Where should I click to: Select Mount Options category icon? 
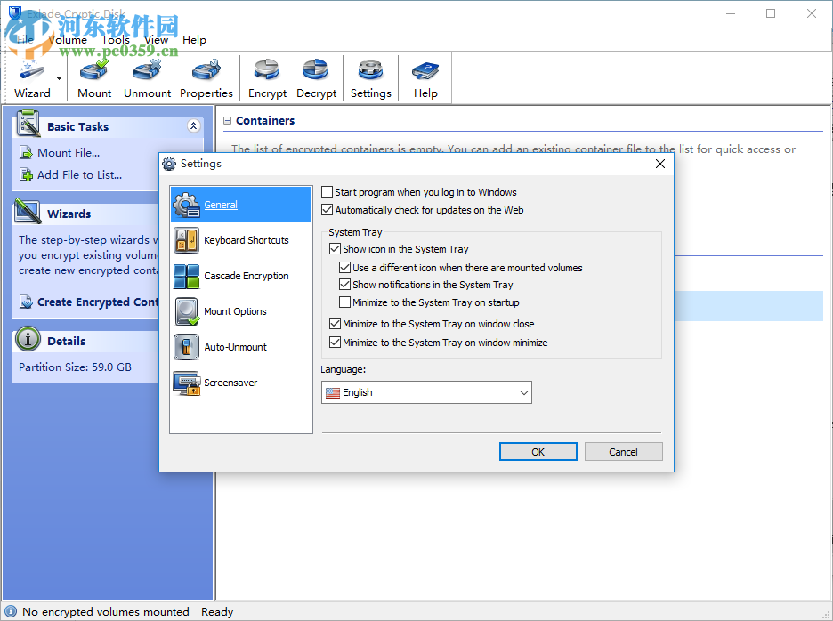coord(187,311)
